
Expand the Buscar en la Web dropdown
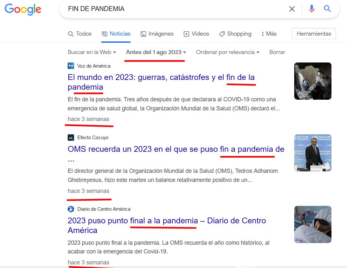point(92,52)
